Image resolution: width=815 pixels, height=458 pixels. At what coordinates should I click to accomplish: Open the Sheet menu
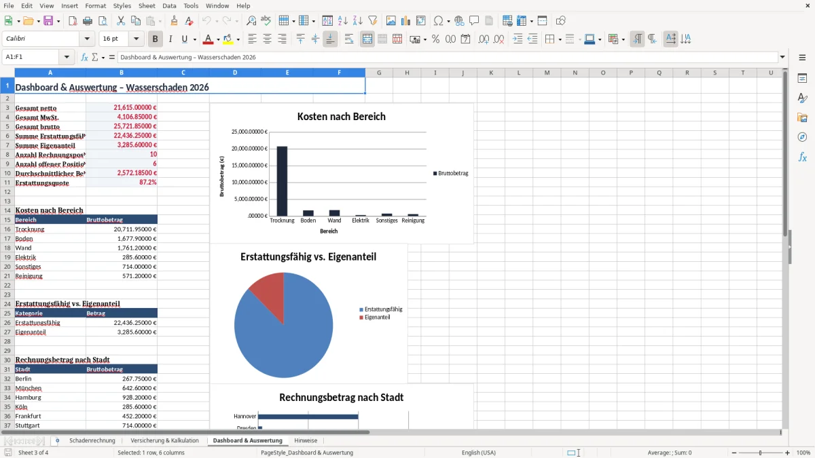[147, 5]
